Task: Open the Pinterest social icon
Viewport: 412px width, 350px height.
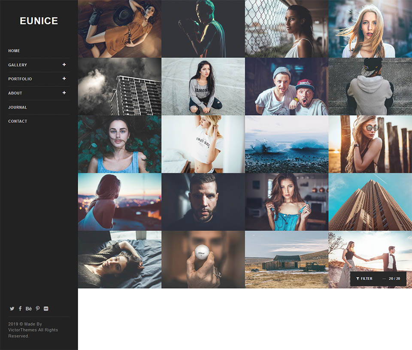Action: [38, 309]
